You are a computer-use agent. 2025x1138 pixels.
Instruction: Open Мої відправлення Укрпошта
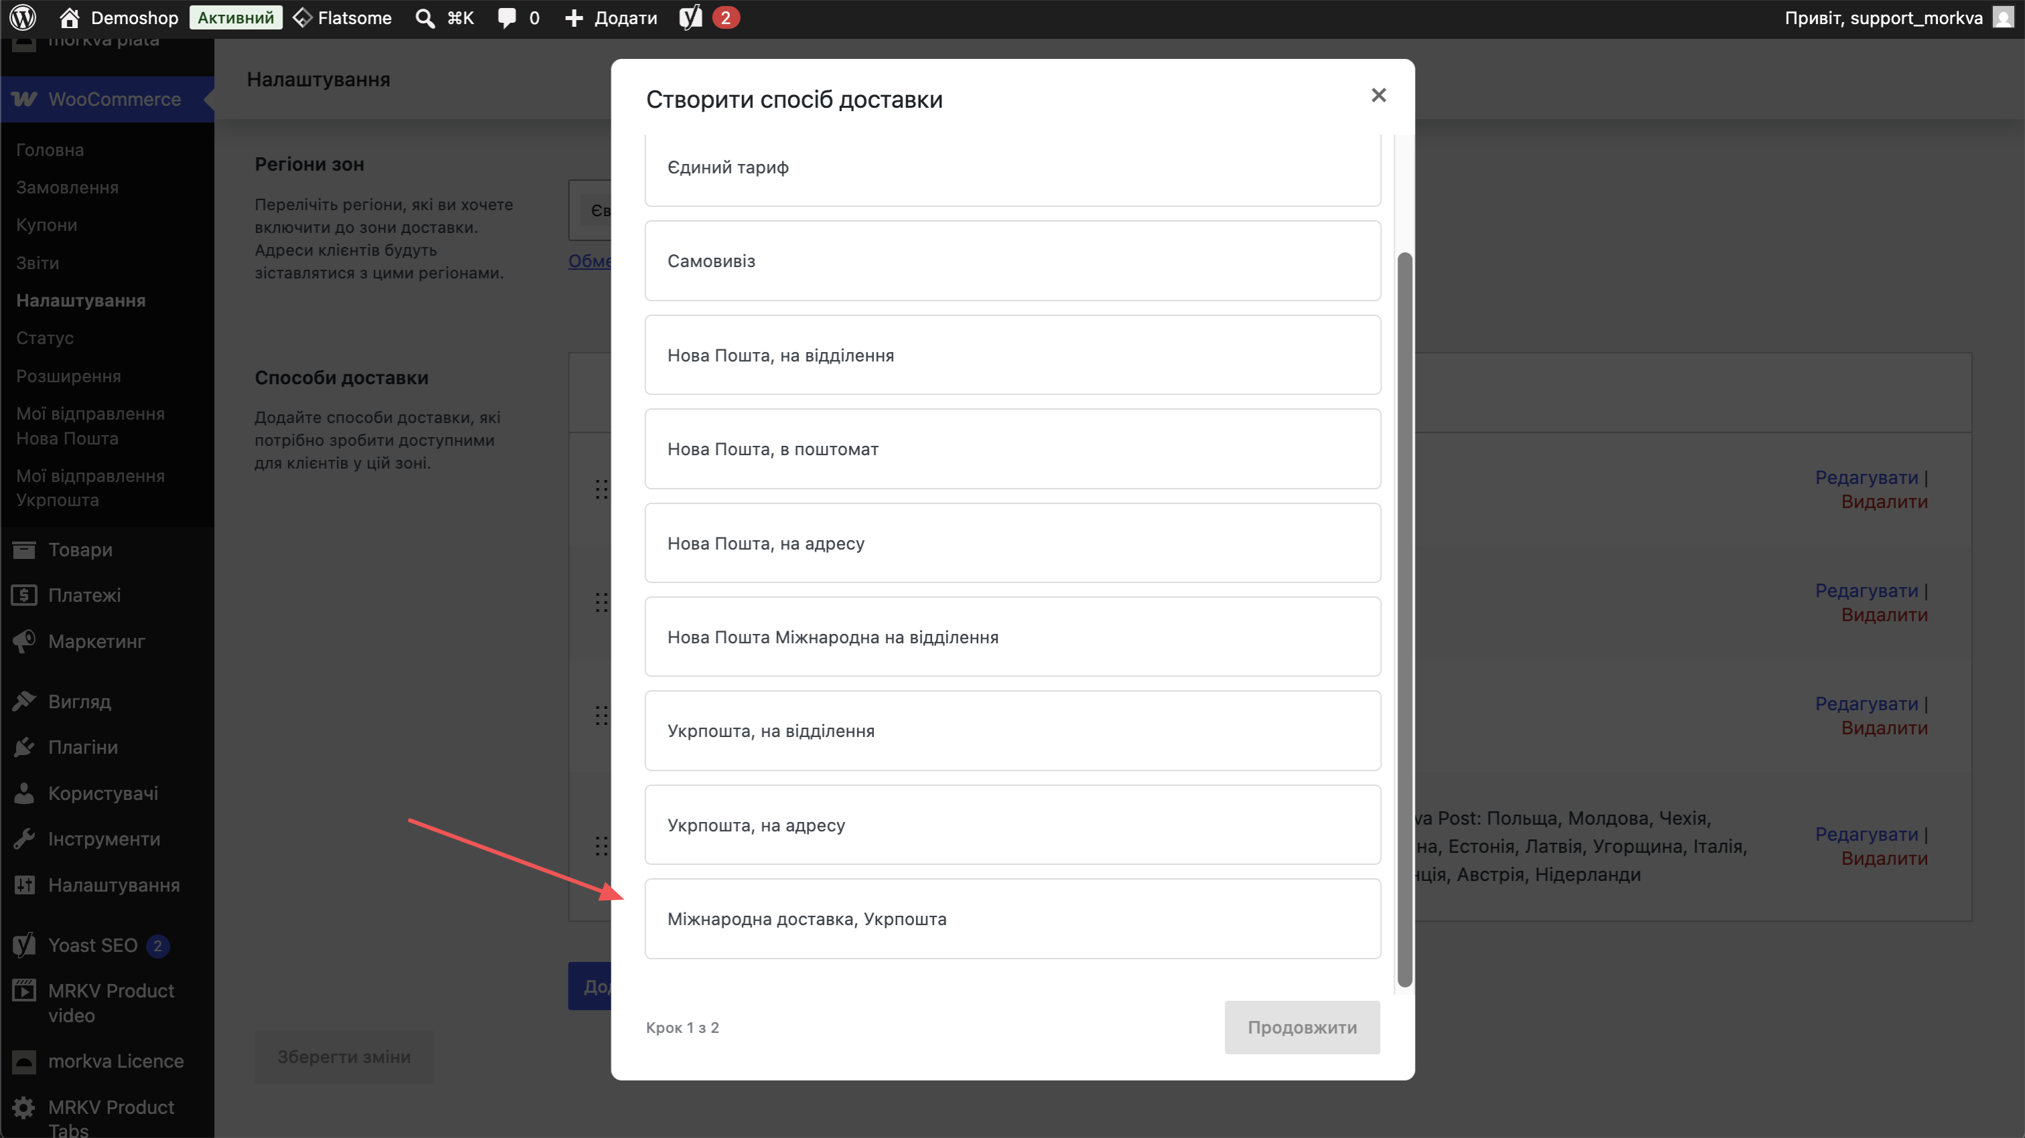[90, 488]
